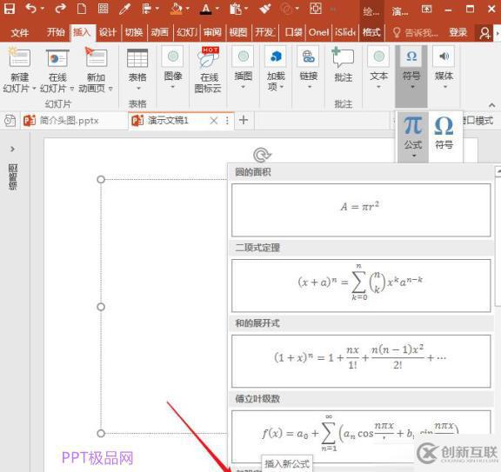Click the share person icon
The image size is (501, 472).
pyautogui.click(x=484, y=33)
